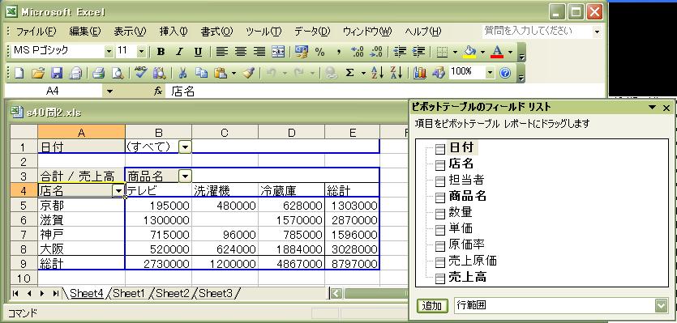Viewport: 677px width, 323px height.
Task: Insert AutoSum function
Action: (349, 73)
